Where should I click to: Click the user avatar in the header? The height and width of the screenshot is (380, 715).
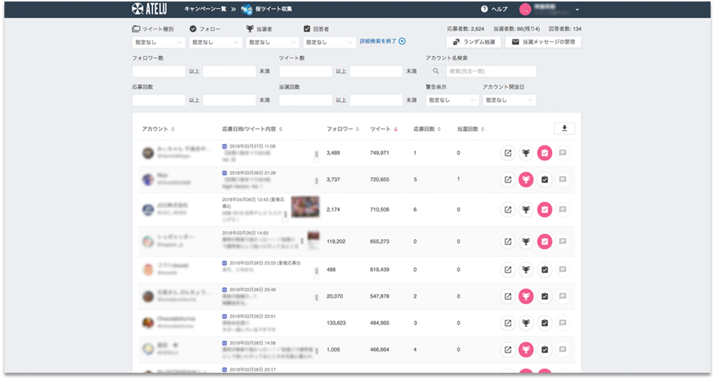click(x=525, y=9)
